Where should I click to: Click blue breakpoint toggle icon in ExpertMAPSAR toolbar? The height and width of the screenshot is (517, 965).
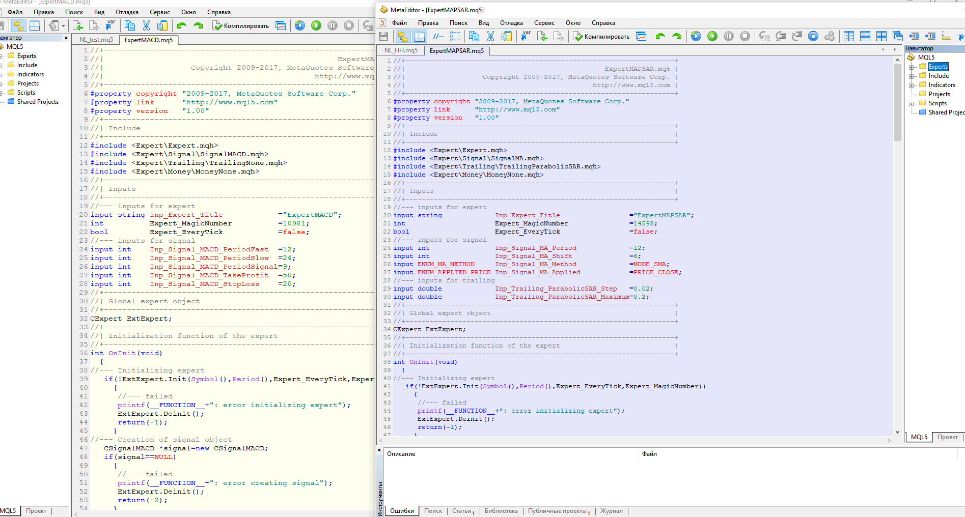(x=813, y=36)
